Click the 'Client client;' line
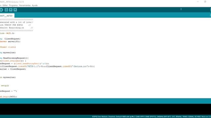 [8, 47]
